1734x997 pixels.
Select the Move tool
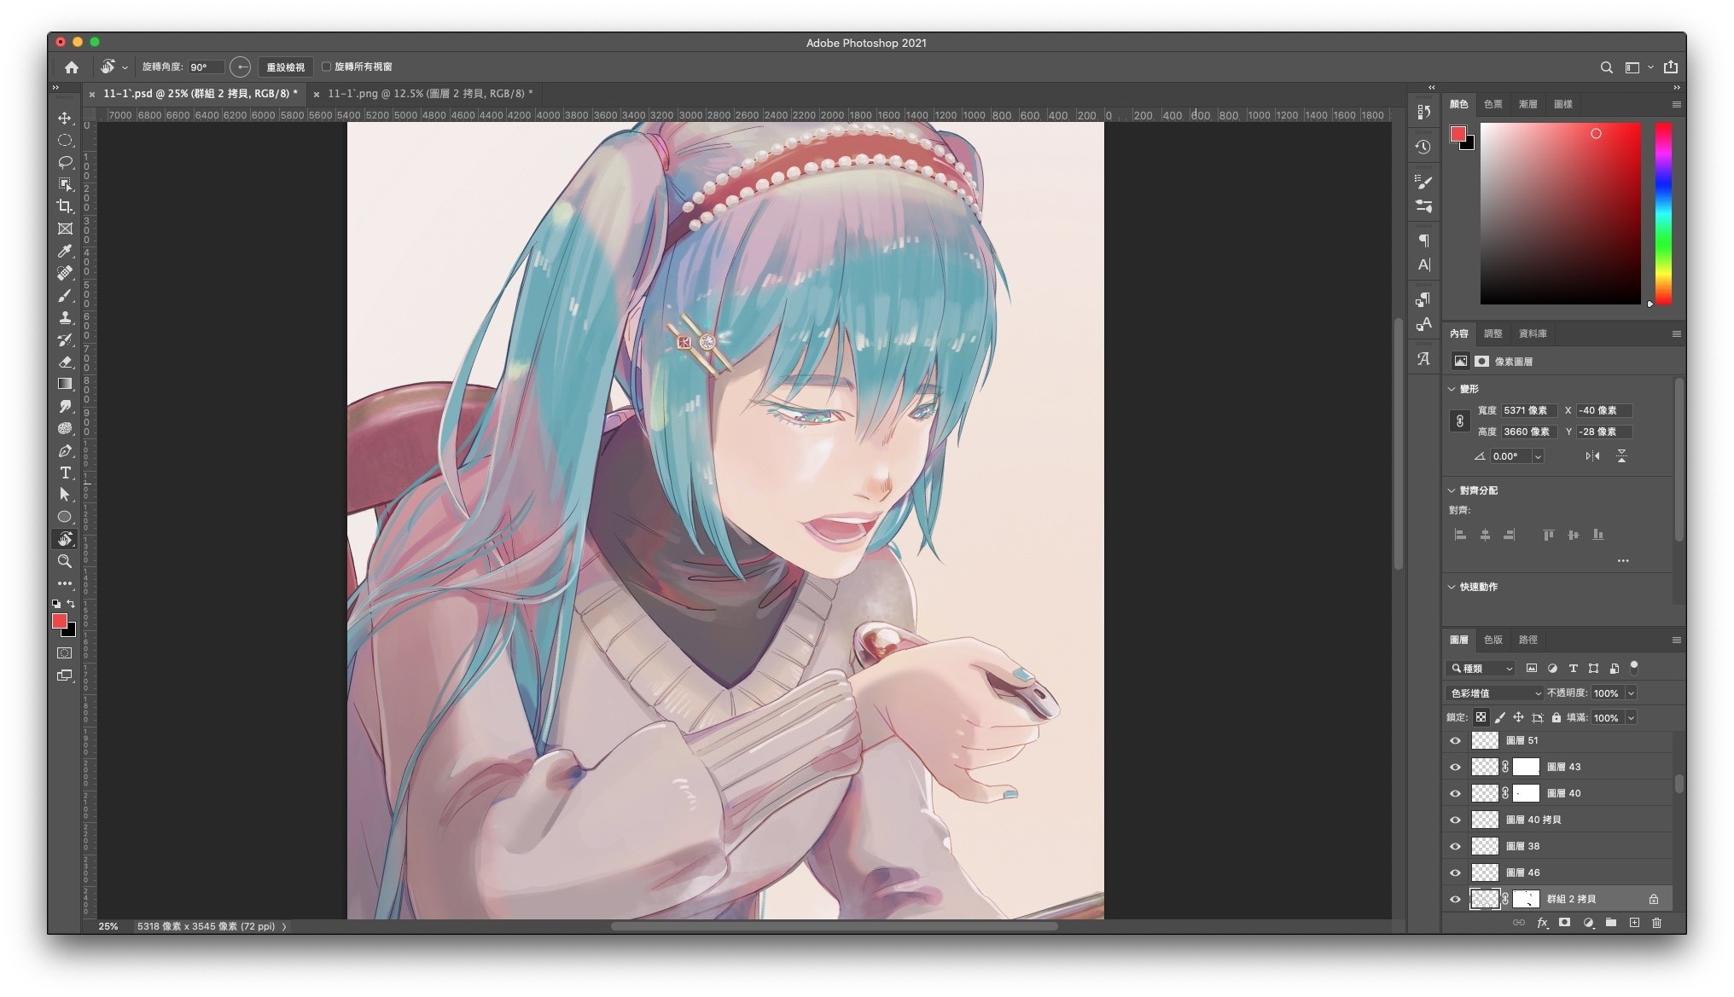[65, 118]
